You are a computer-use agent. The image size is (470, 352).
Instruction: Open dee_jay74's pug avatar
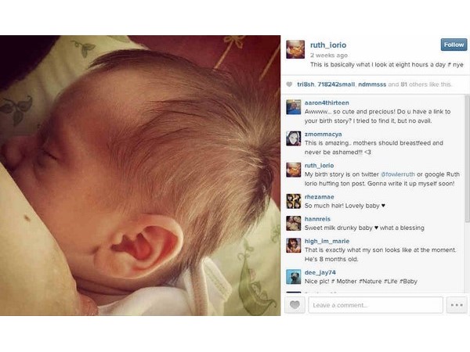tap(294, 277)
